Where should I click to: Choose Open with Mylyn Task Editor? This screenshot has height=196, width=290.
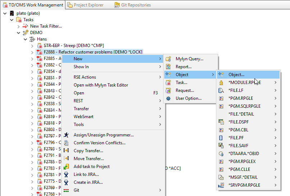[101, 85]
